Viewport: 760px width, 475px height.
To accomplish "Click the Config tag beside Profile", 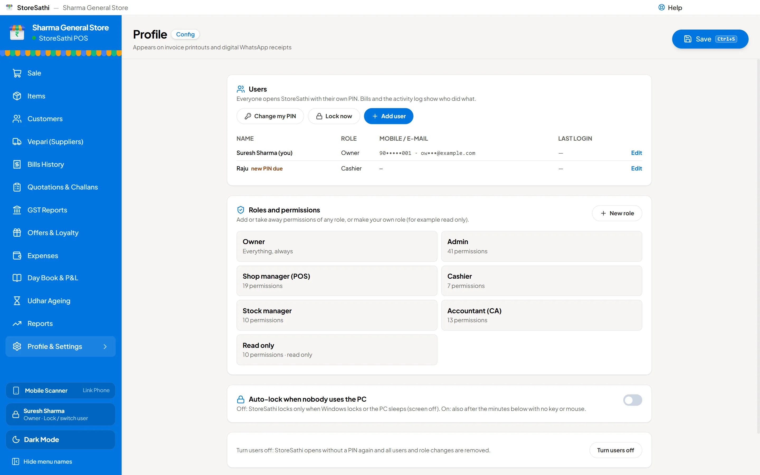I will point(185,34).
